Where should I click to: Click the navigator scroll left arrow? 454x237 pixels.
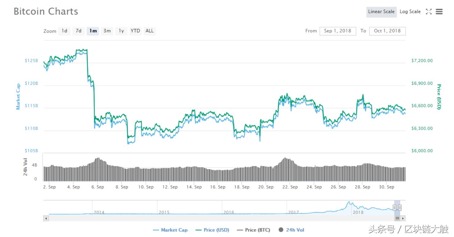(46, 218)
